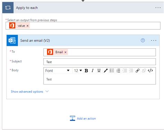
Task: Choose the font color pen tool
Action: point(106,71)
